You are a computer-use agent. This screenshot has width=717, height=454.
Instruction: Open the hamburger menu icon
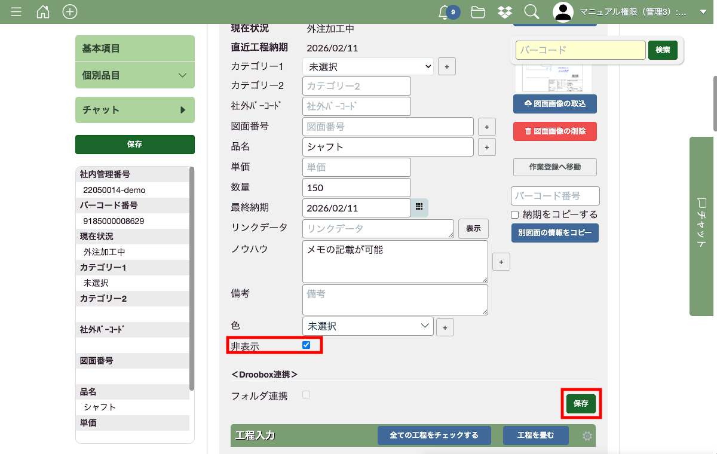pyautogui.click(x=16, y=12)
